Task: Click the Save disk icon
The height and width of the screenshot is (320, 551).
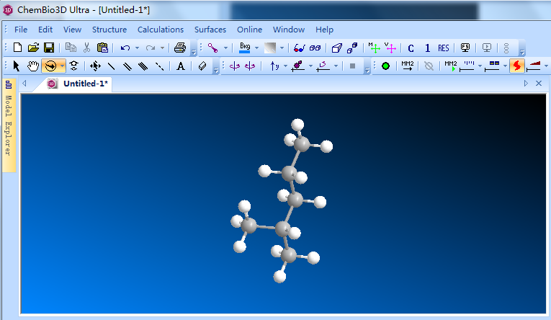Action: [x=49, y=48]
